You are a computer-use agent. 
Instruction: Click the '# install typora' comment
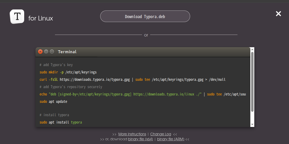tap(54, 115)
